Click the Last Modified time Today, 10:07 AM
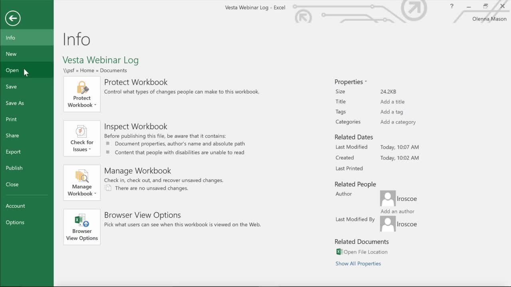The height and width of the screenshot is (287, 511). 400,147
